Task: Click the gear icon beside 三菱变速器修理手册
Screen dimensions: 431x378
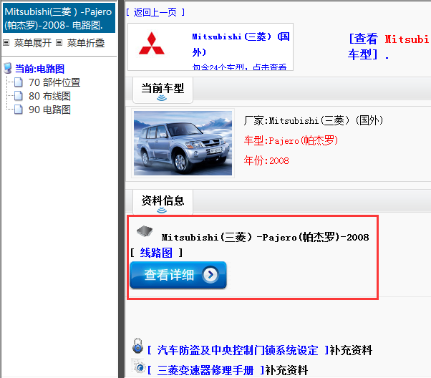Action: (139, 367)
